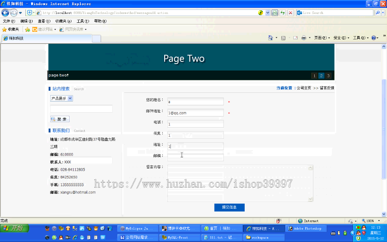Click the 搜索 search button
The image size is (387, 242).
60,119
